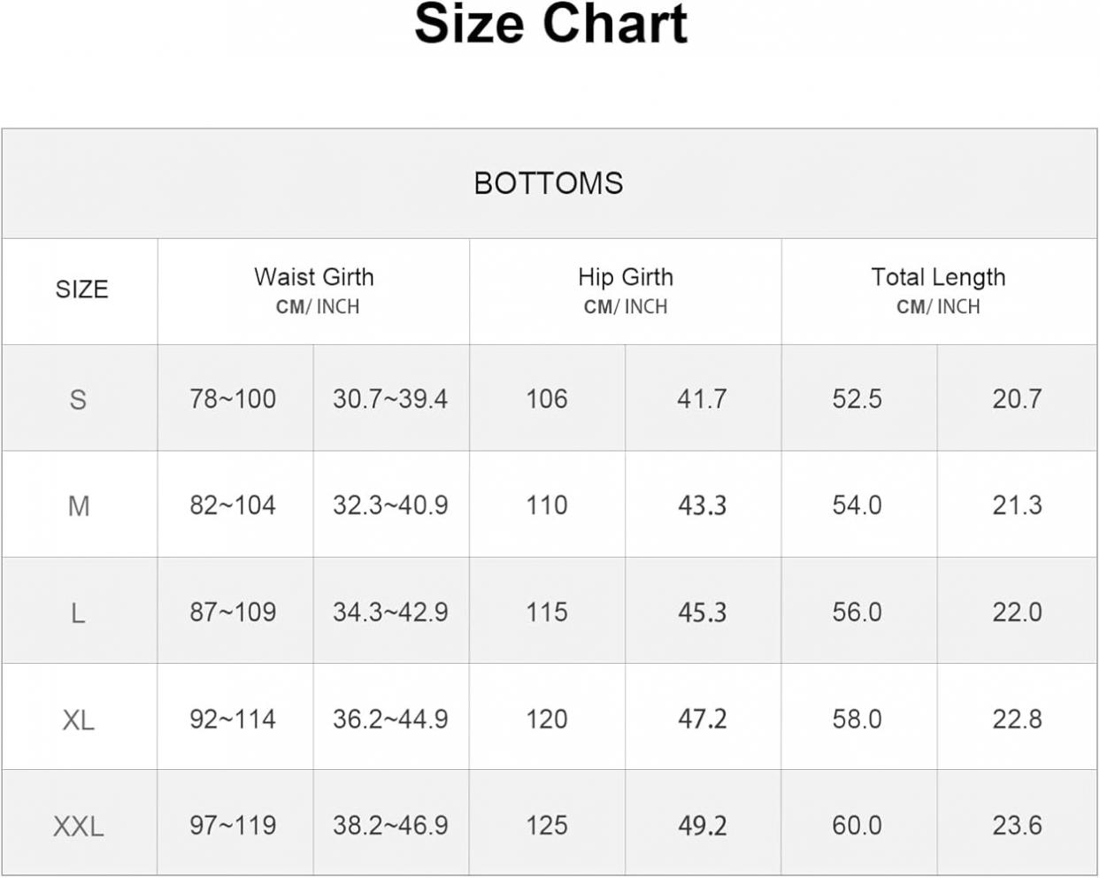
Task: Select hip inches 47.2 cell
Action: (x=704, y=719)
